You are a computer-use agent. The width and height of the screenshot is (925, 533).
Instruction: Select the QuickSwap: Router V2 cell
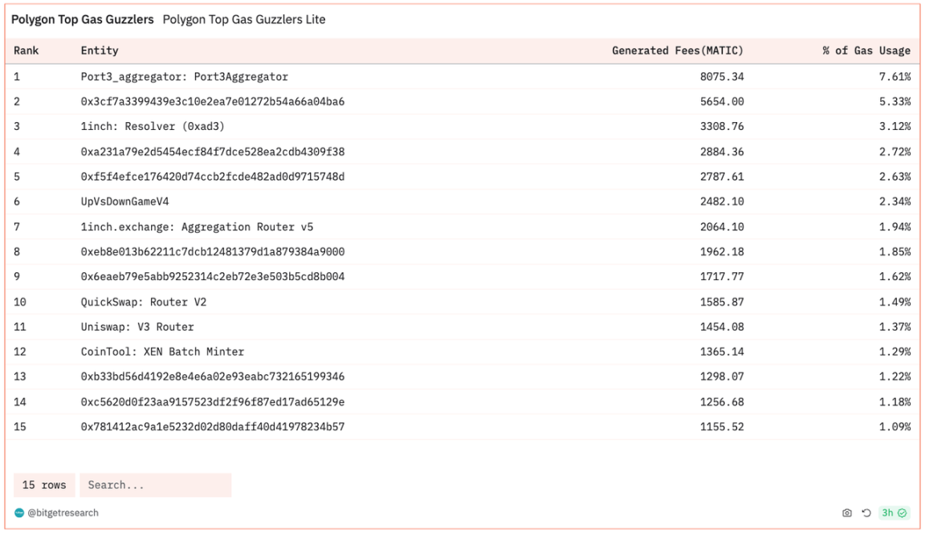click(x=144, y=302)
